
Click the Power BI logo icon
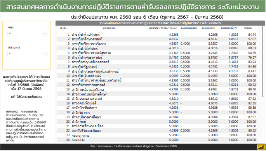coord(260,147)
